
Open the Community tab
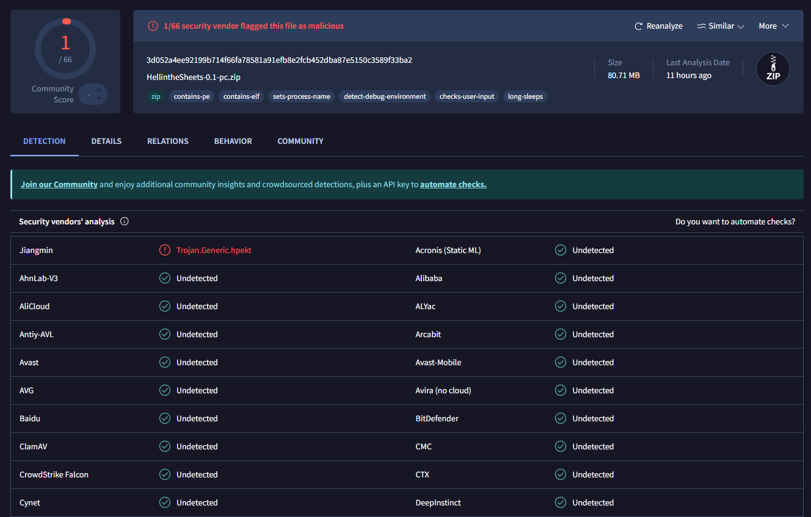point(300,141)
